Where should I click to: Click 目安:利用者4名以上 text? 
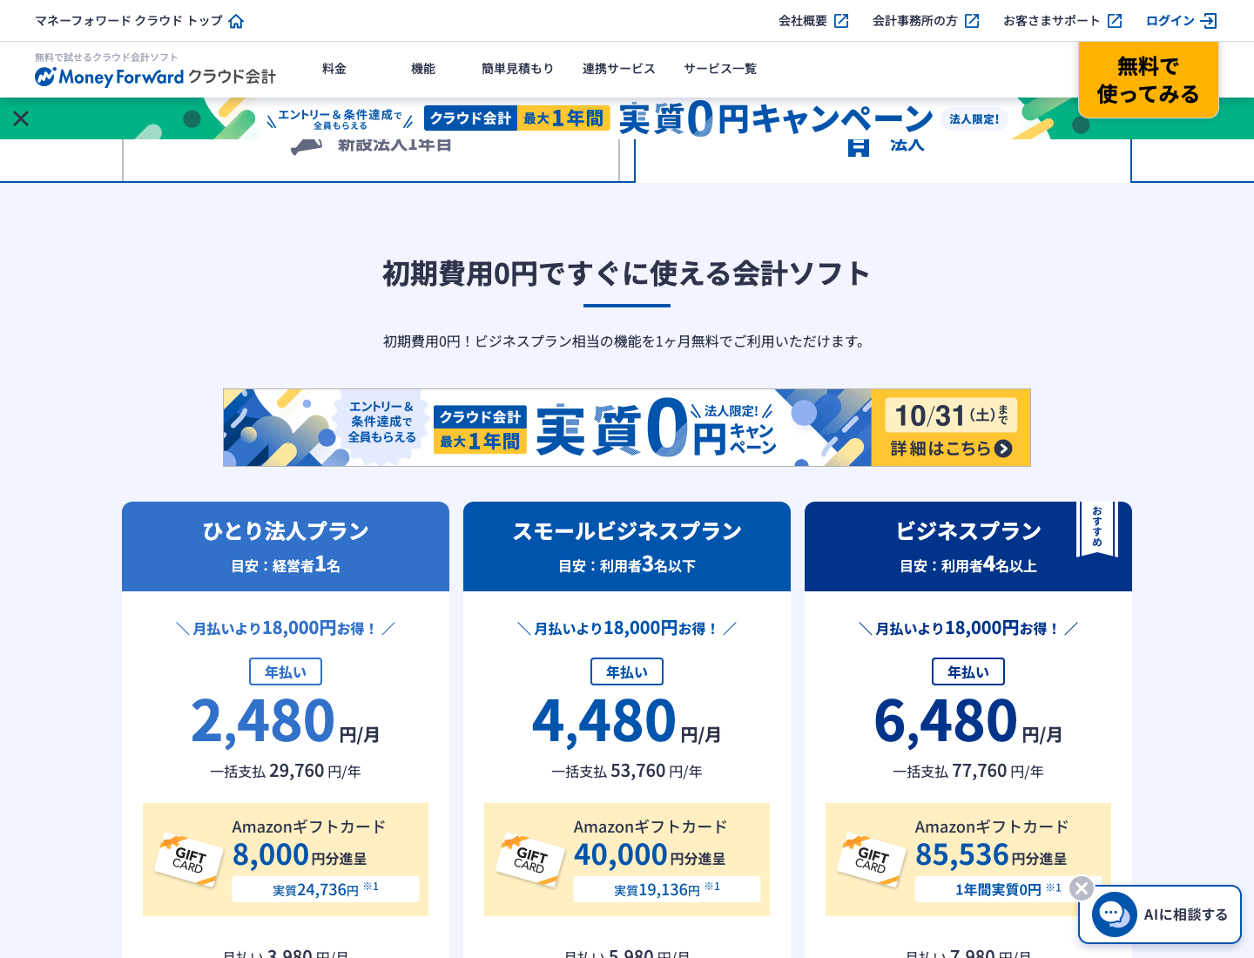(968, 566)
